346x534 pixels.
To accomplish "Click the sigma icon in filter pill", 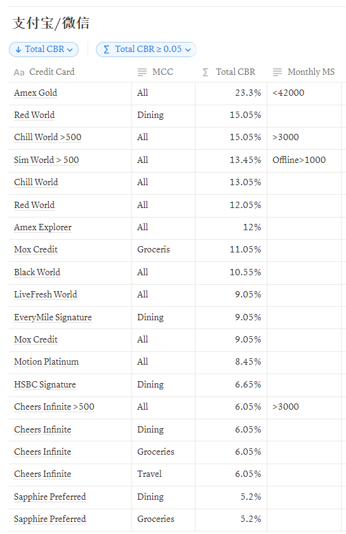I will pos(107,49).
